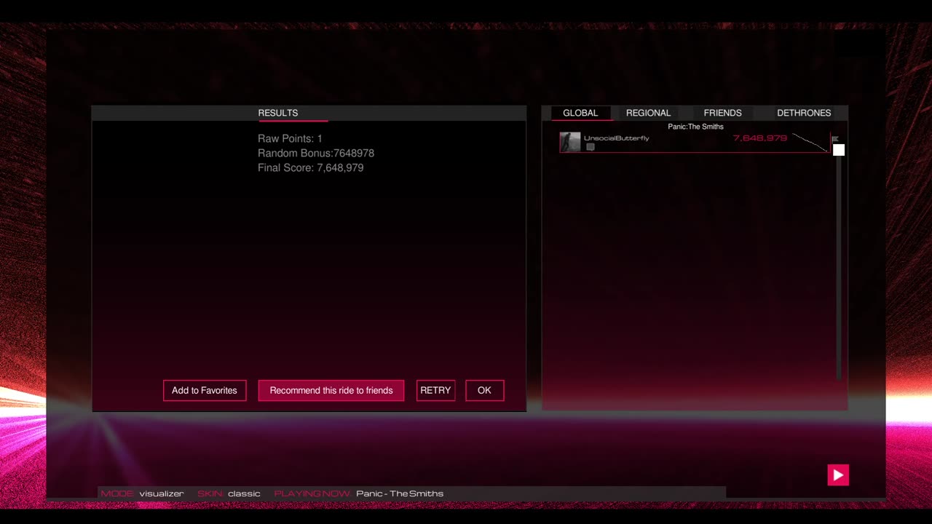Screen dimensions: 932x524
Task: Select the RESULTS tab
Action: (x=278, y=113)
